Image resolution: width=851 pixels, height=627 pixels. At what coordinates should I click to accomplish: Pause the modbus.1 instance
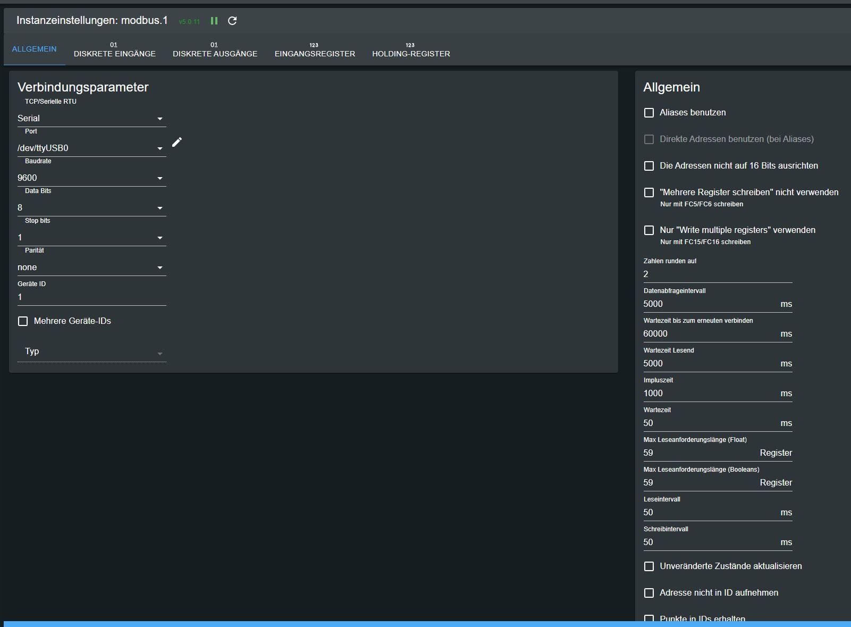[214, 21]
